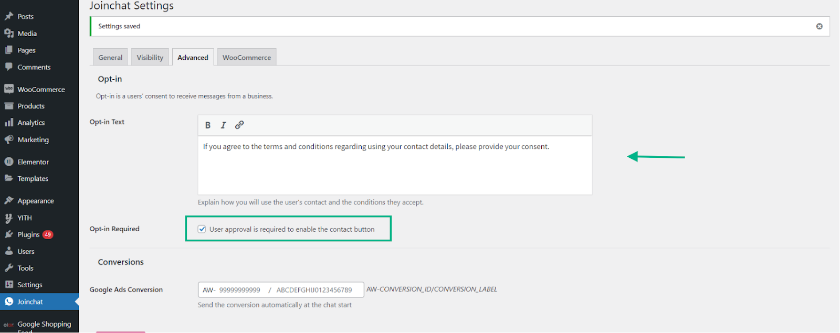
Task: Click the insert link icon in editor
Action: [239, 125]
